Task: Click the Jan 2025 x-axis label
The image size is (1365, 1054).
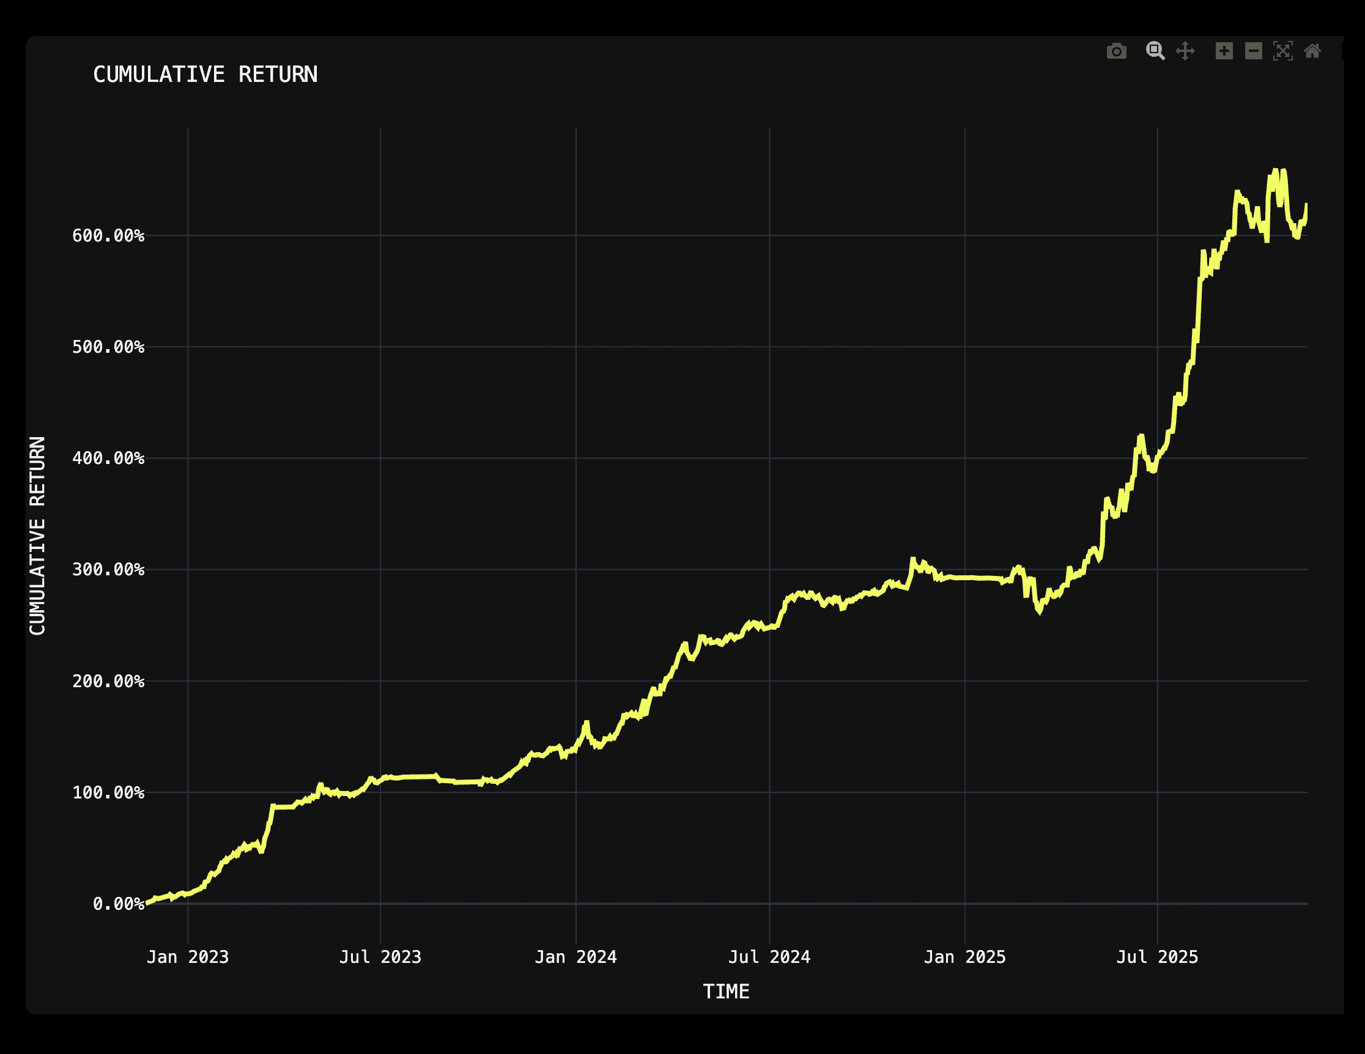Action: 964,957
